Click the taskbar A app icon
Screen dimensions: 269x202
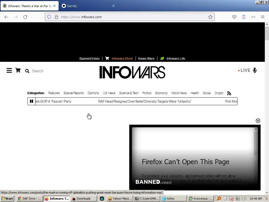[x=102, y=199]
